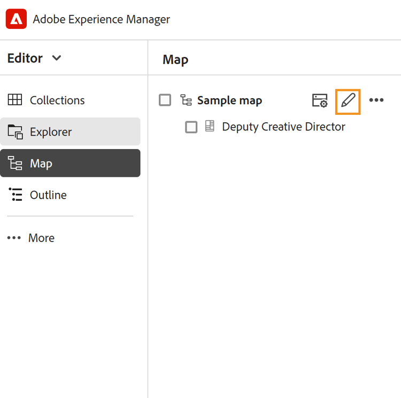Click the Map hierarchy icon in sidebar
Image resolution: width=401 pixels, height=398 pixels.
tap(15, 163)
